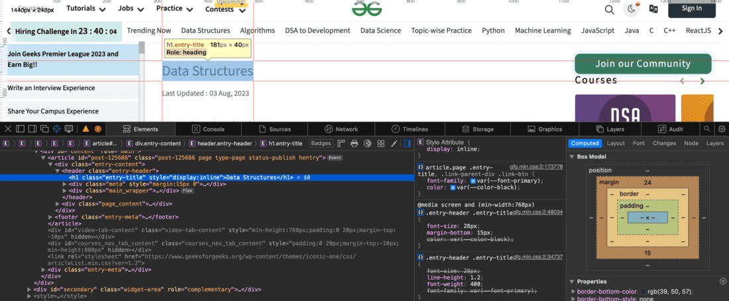Switch to the Layout sidebar tab

click(616, 143)
